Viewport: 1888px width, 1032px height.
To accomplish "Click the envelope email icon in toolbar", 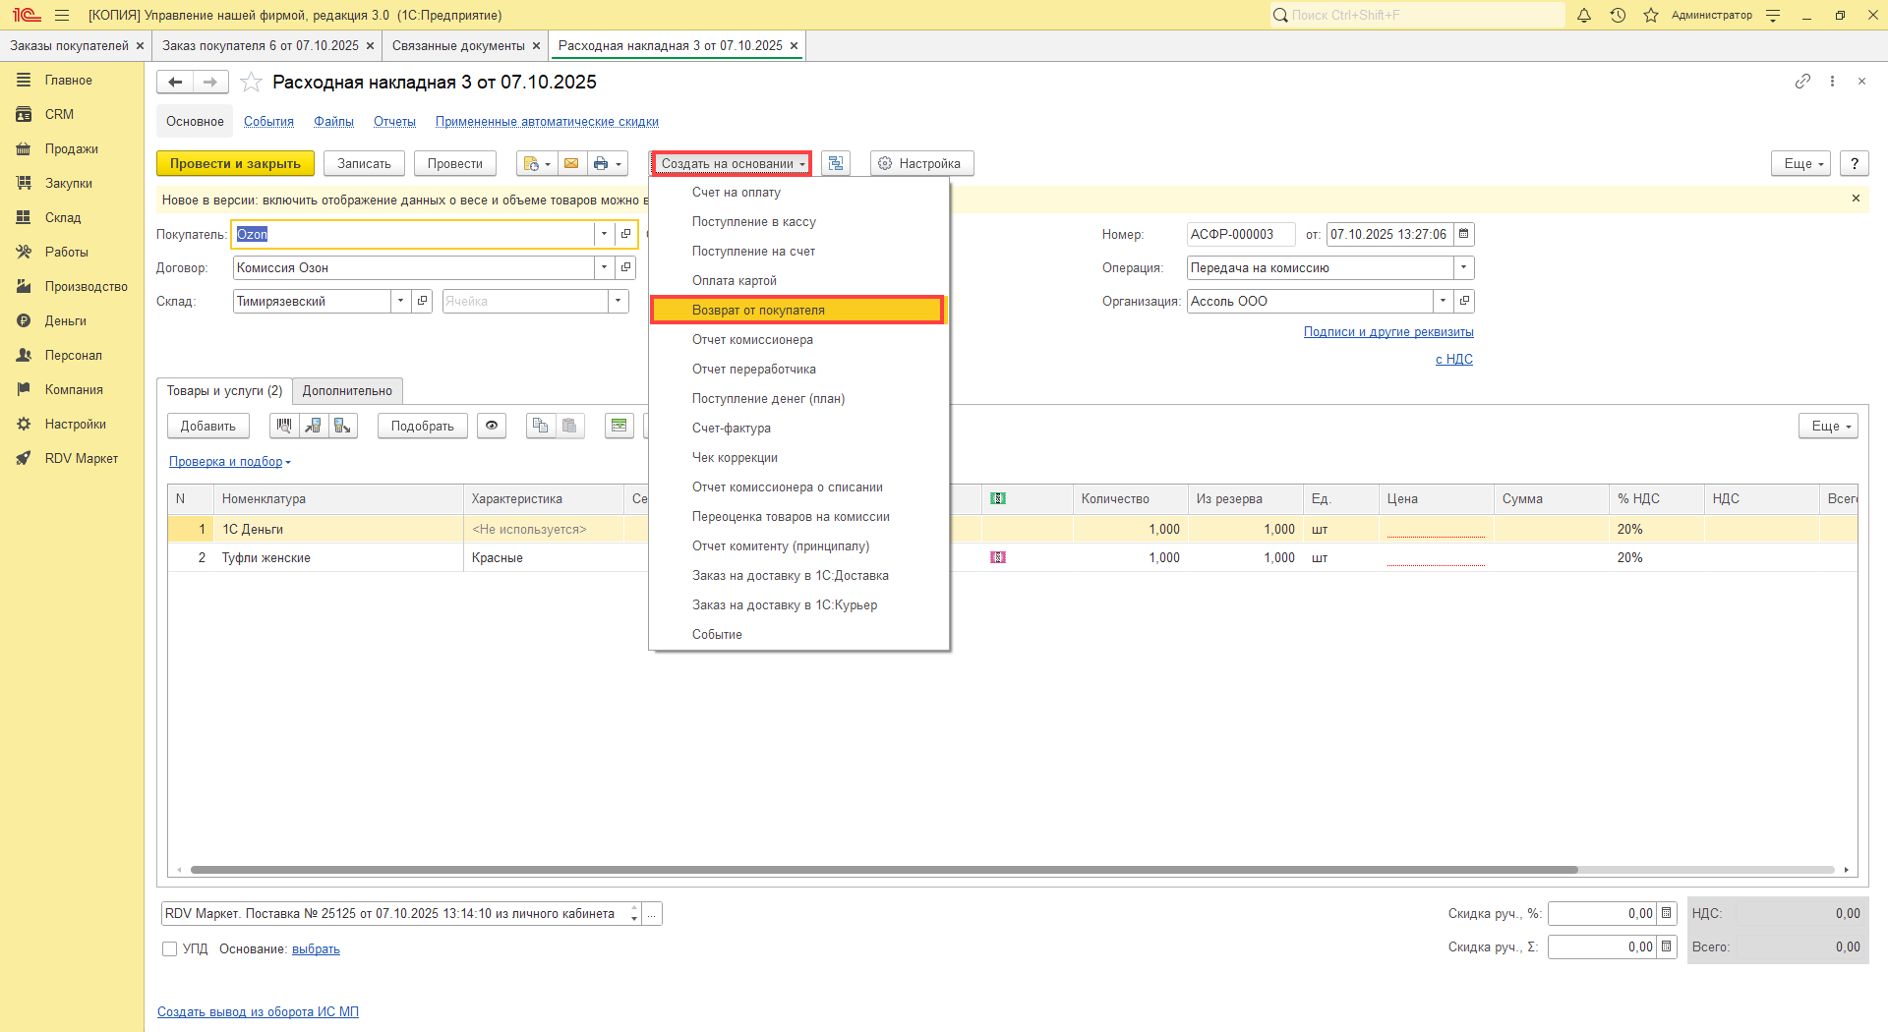I will click(571, 164).
